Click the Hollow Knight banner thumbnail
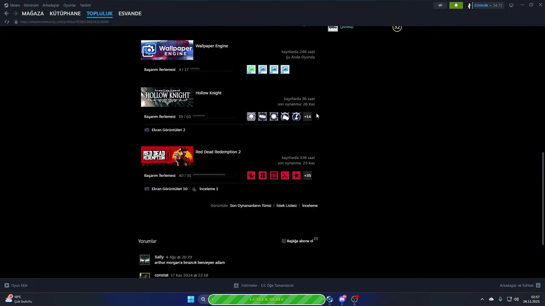Image resolution: width=545 pixels, height=306 pixels. pos(167,97)
